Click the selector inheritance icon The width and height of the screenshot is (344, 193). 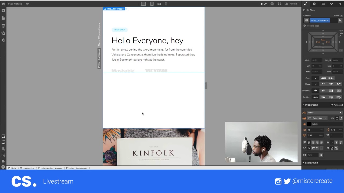[307, 20]
